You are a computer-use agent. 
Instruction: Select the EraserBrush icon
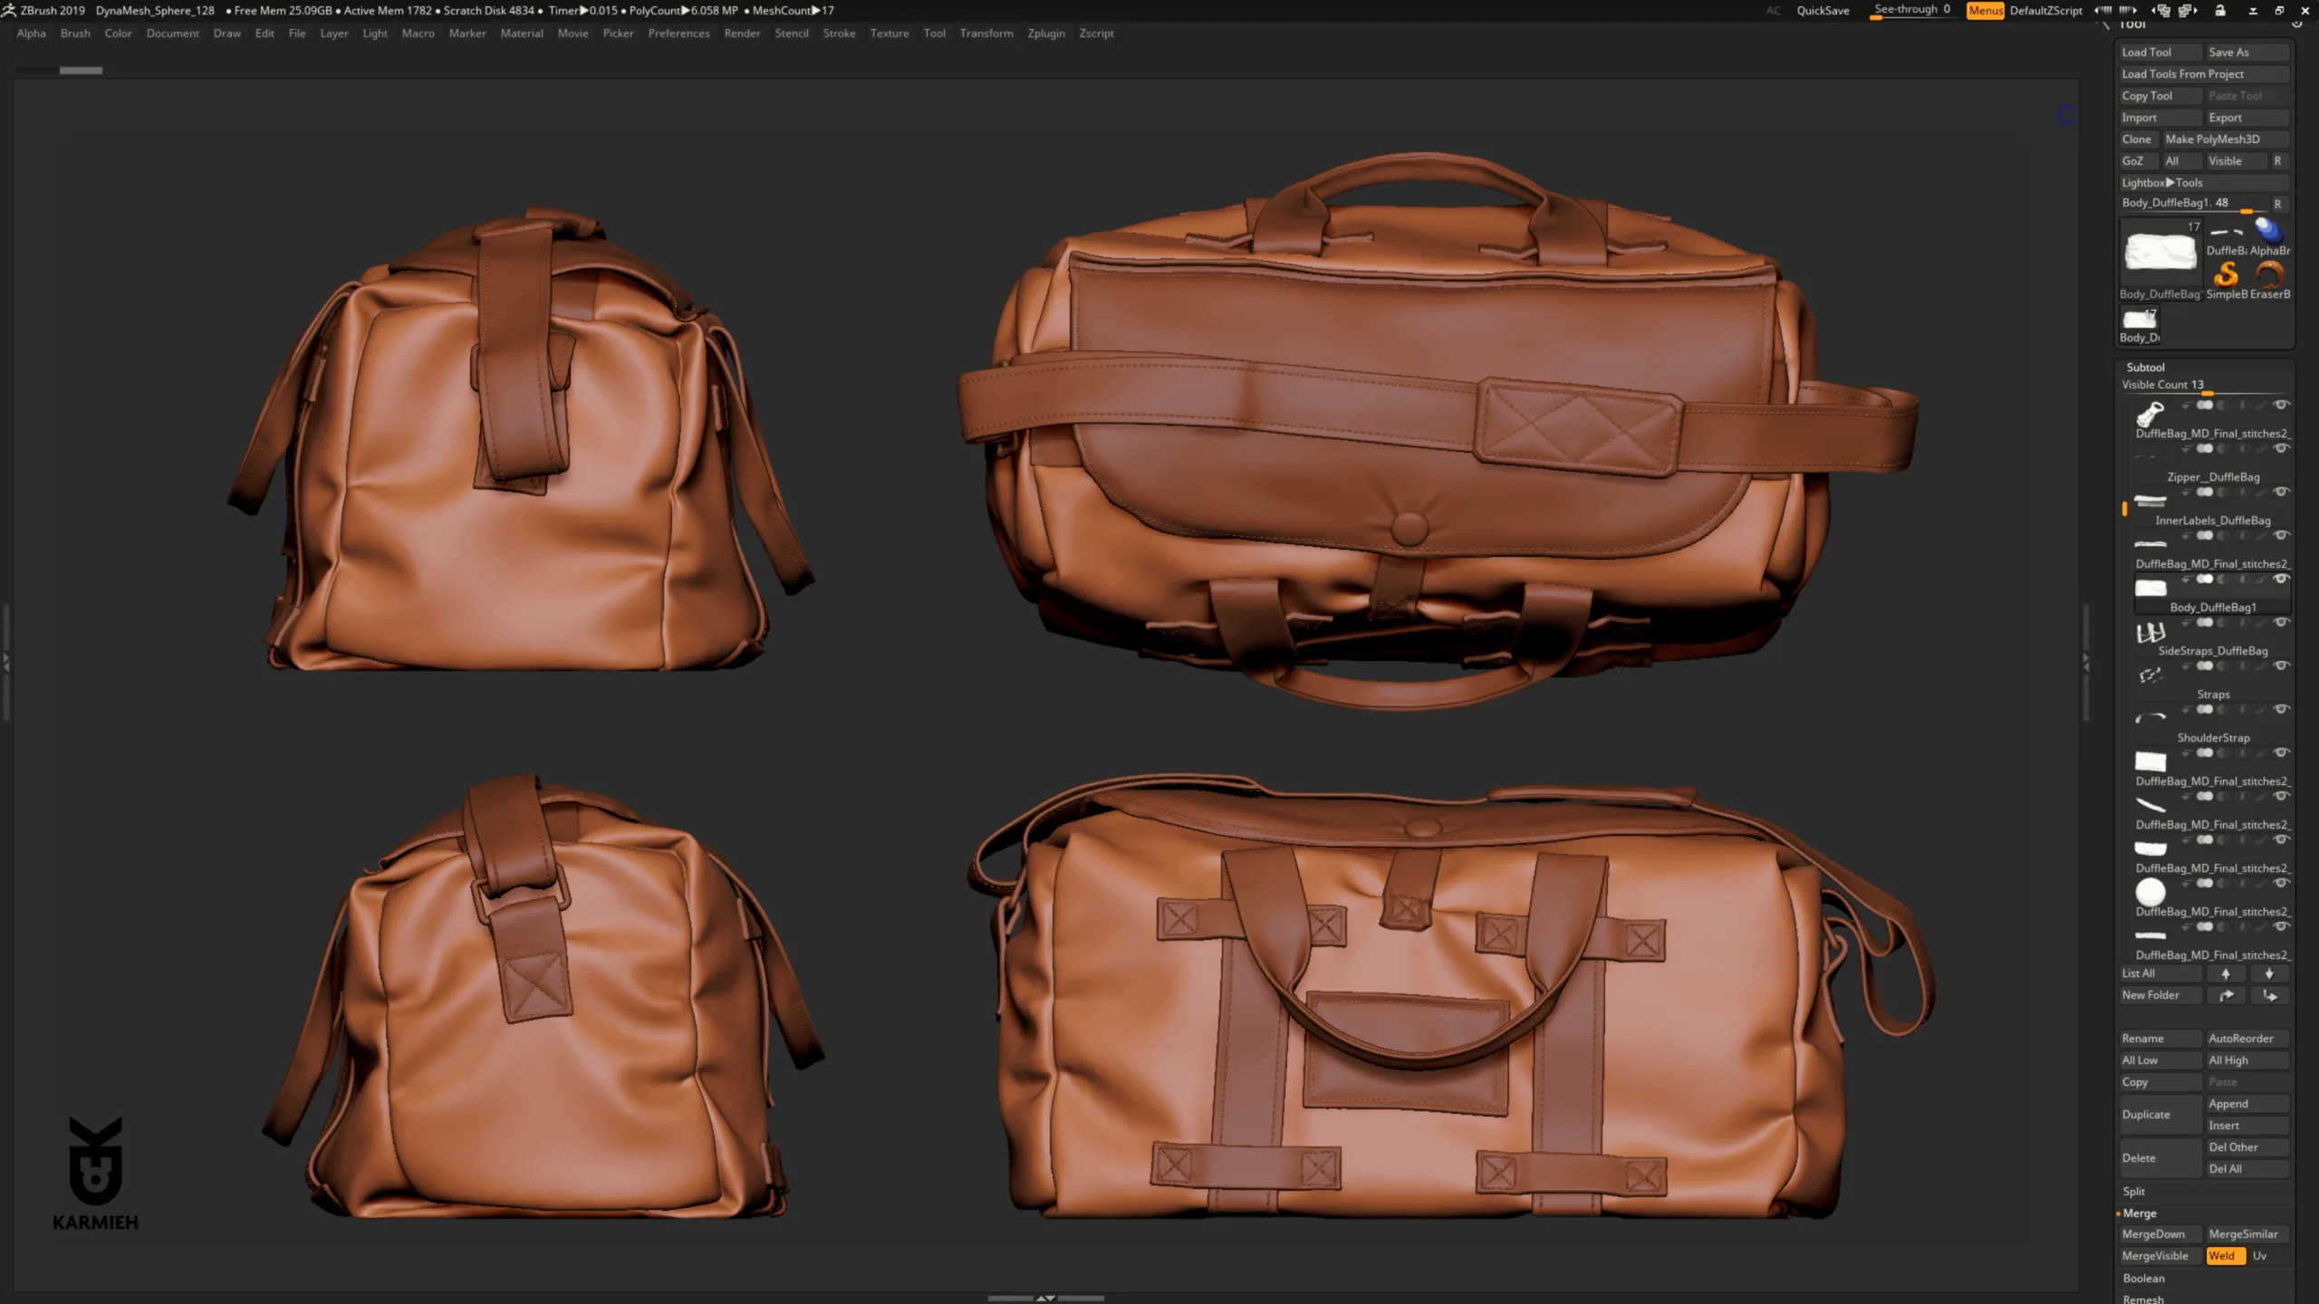coord(2270,275)
